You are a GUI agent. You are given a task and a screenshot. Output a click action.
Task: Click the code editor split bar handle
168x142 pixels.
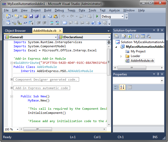109,42
